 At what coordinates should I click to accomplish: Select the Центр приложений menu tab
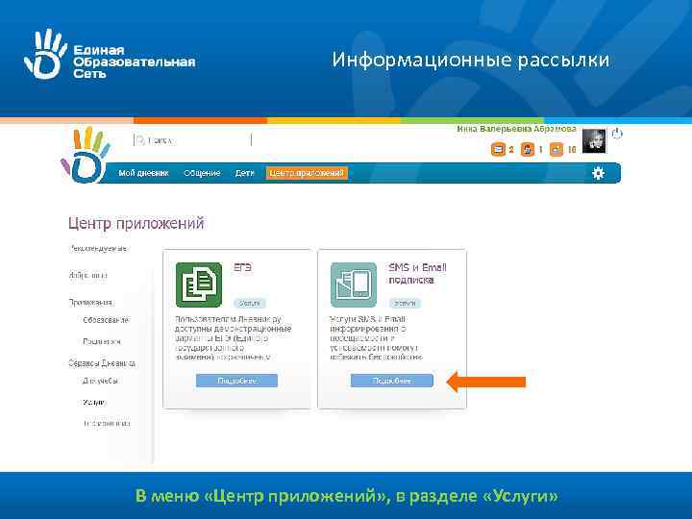point(307,173)
